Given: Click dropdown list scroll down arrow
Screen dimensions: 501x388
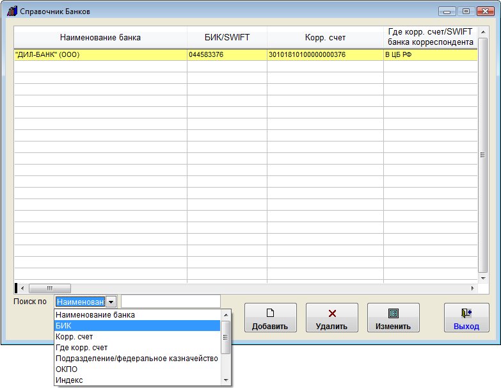Looking at the screenshot, I should point(226,380).
